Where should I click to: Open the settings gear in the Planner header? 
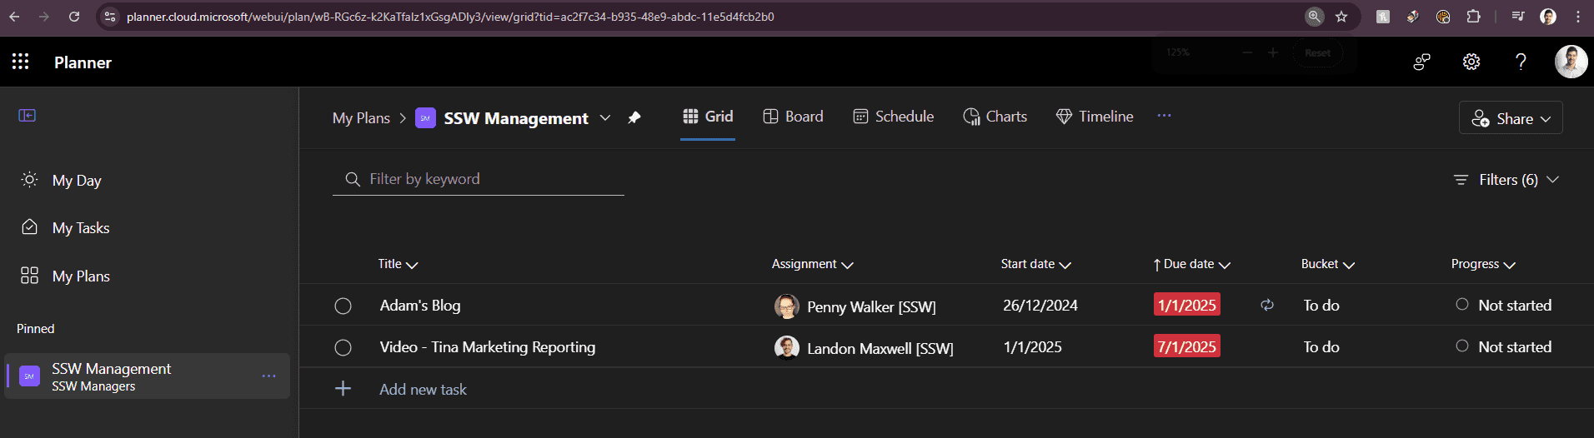(x=1471, y=62)
